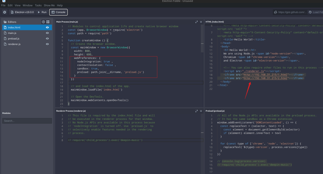Click the file icon next to index.html

pos(5,28)
